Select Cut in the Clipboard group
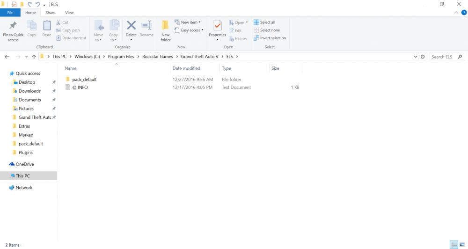This screenshot has height=249, width=468. click(x=62, y=22)
